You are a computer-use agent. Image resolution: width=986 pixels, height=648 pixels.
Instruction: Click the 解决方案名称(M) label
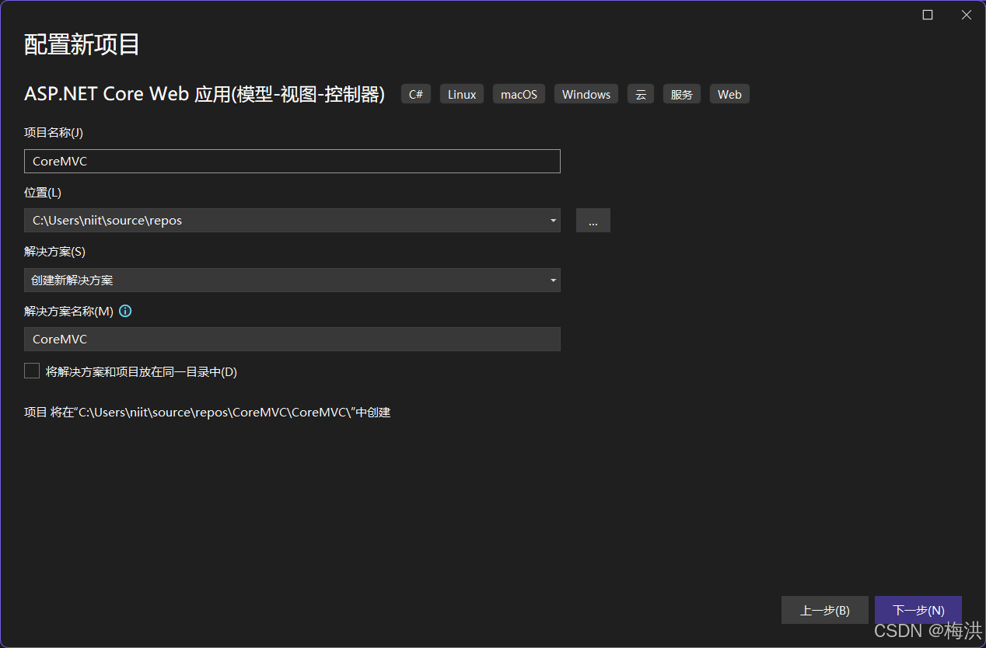pos(69,311)
